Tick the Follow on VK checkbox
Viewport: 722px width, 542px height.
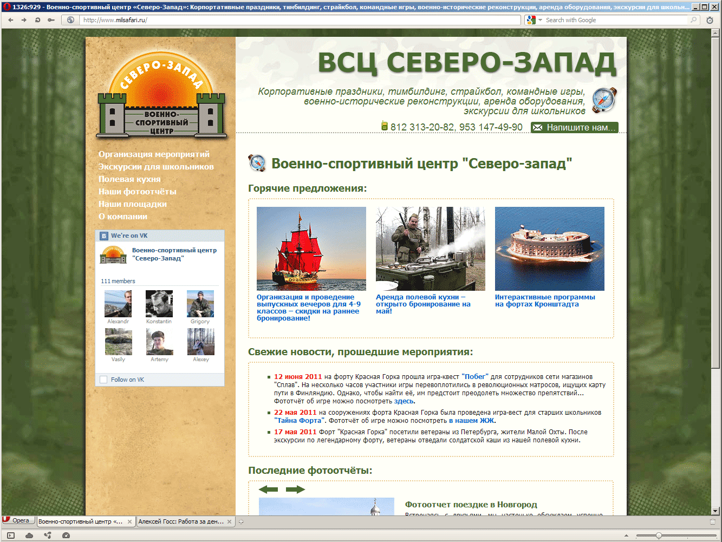pyautogui.click(x=104, y=380)
